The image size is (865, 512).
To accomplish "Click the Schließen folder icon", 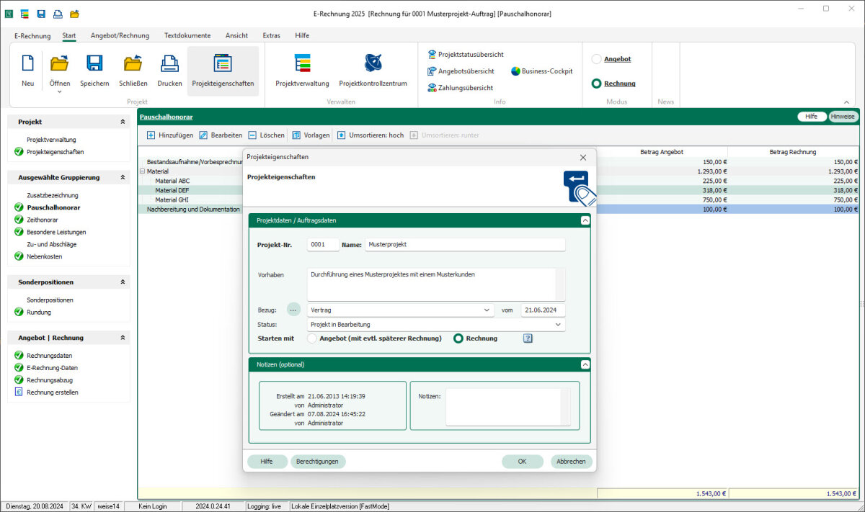I will pyautogui.click(x=133, y=63).
